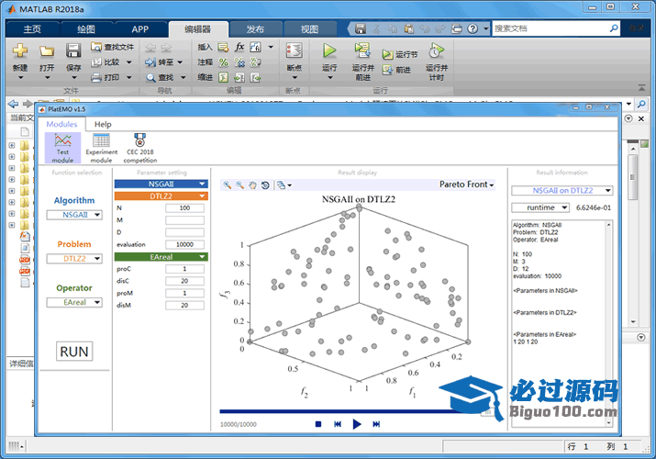Viewport: 656px width, 459px height.
Task: Open the CEC 2018 competition module
Action: coord(140,148)
